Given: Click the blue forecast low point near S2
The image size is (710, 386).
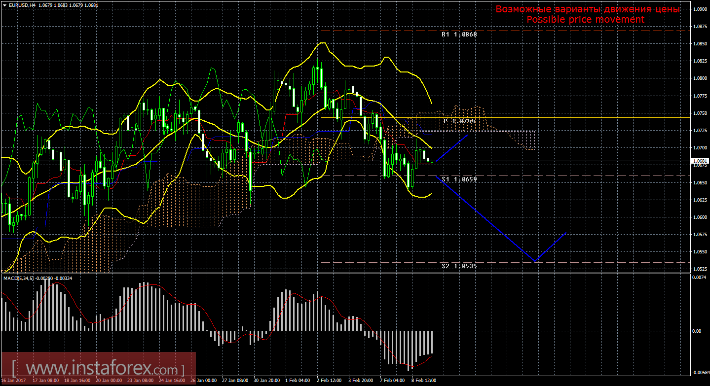Looking at the screenshot, I should tap(535, 261).
